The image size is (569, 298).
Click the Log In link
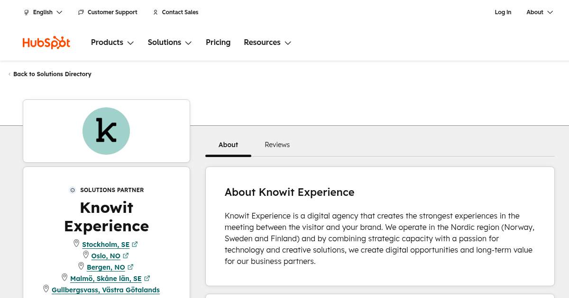point(503,12)
